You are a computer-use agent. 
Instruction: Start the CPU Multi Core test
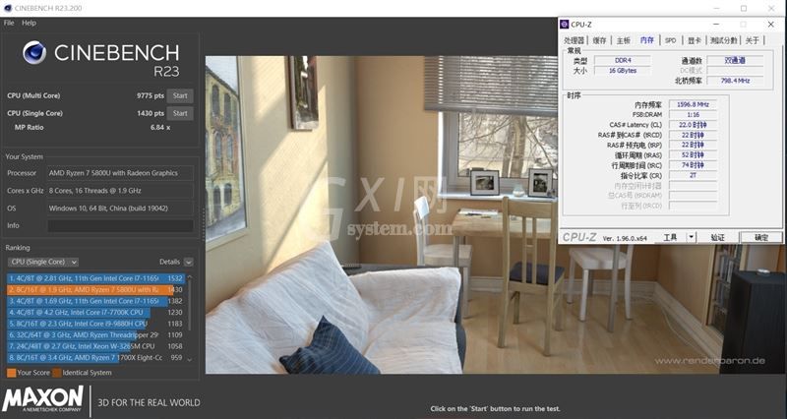[x=180, y=95]
